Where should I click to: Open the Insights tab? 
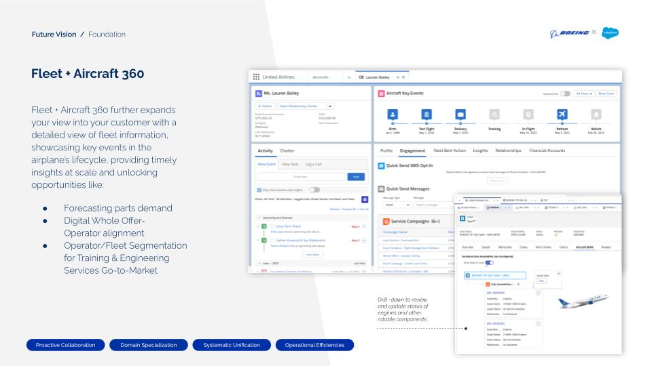tap(480, 150)
